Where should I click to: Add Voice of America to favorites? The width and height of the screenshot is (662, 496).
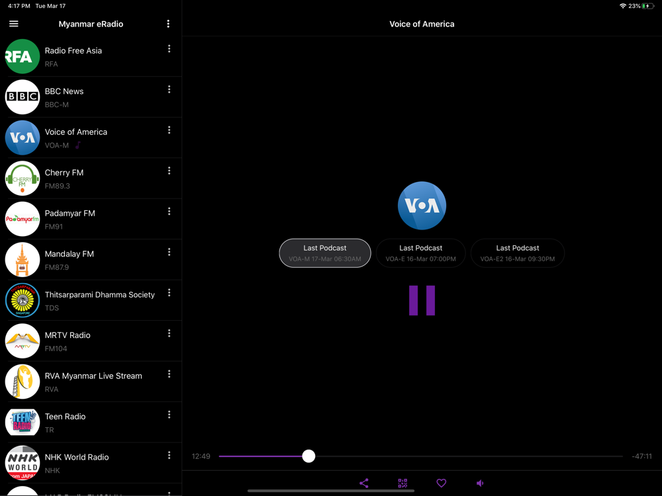441,483
